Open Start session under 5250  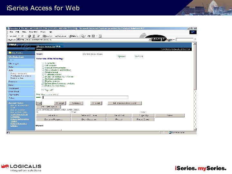[17, 78]
